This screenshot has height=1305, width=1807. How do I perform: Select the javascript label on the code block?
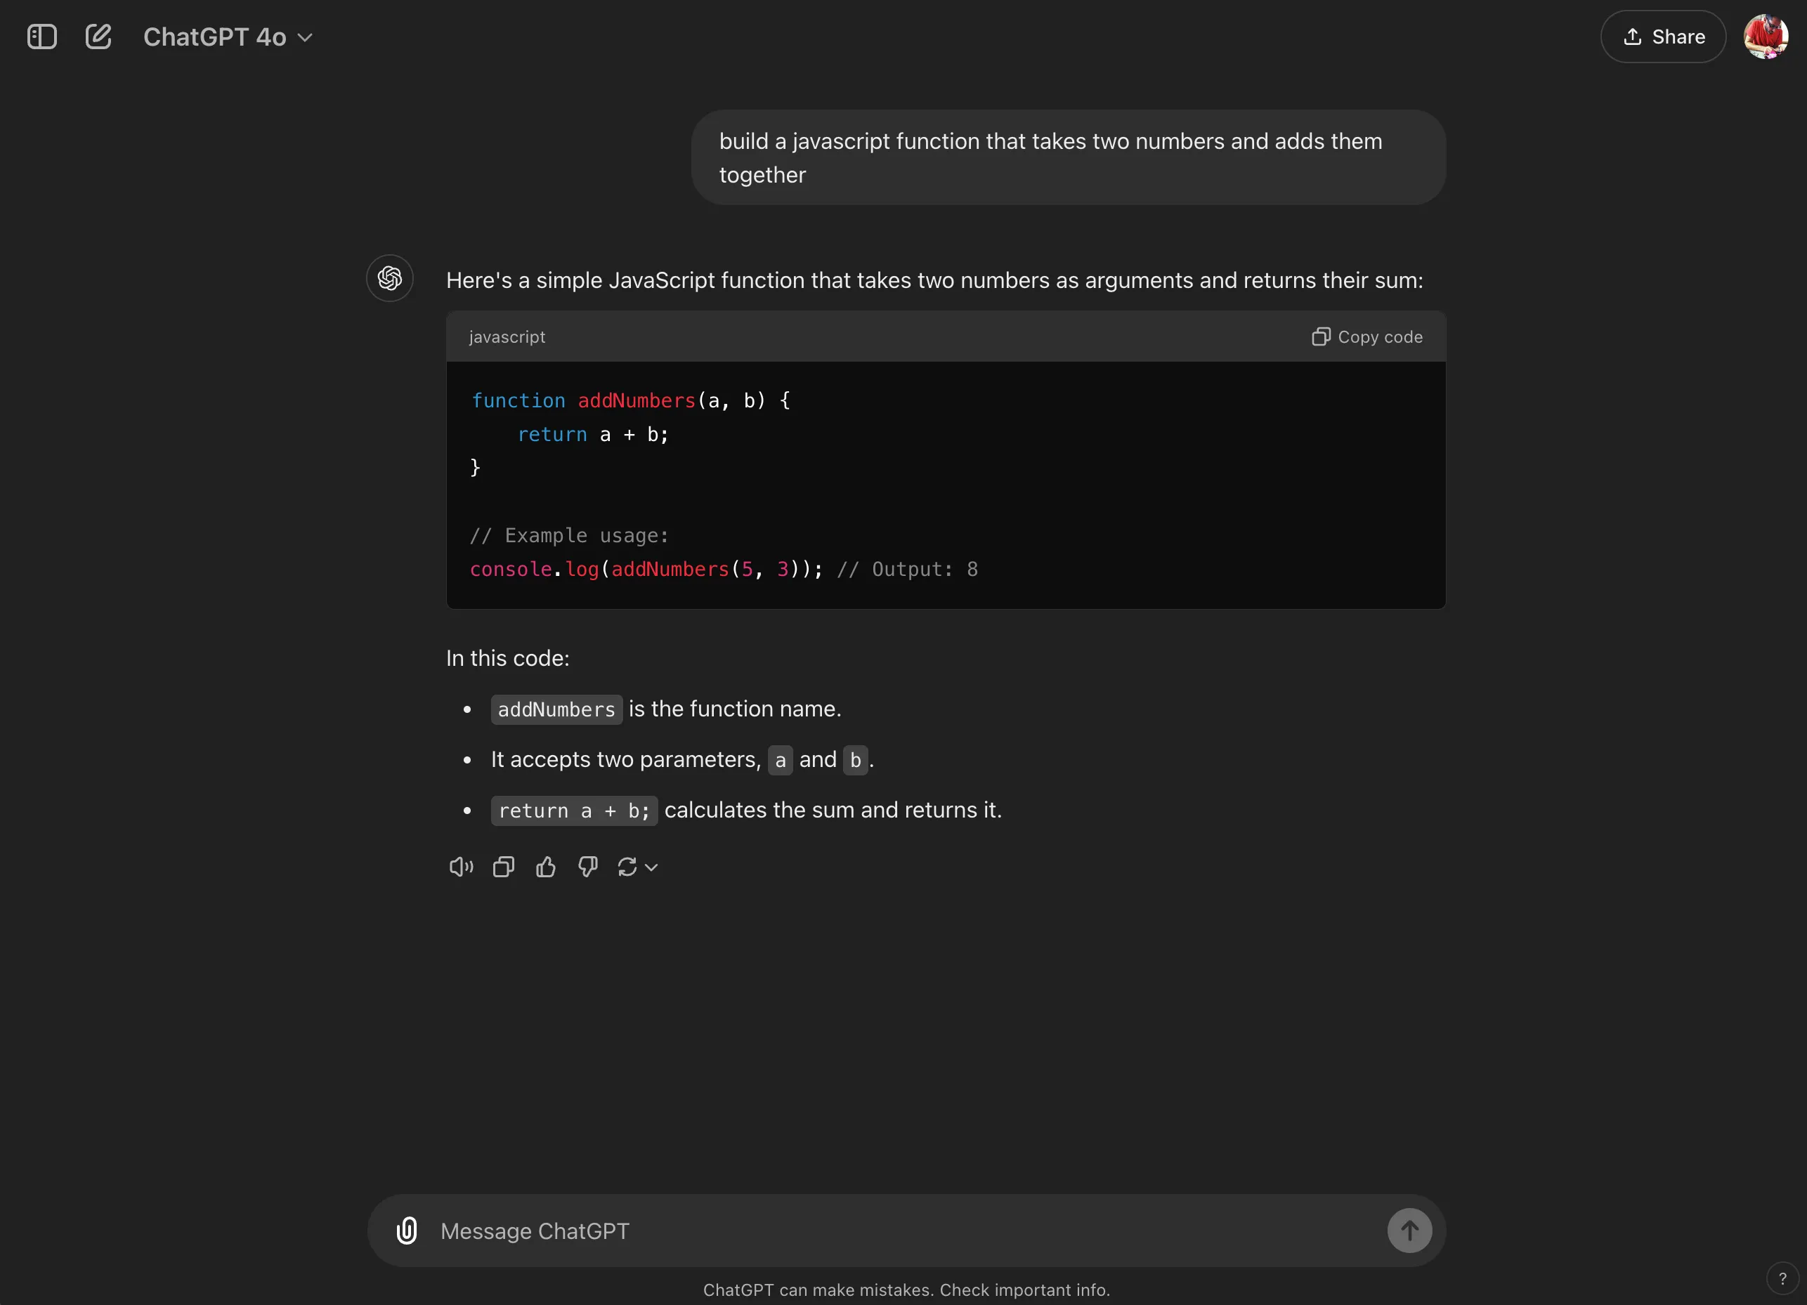pyautogui.click(x=507, y=336)
